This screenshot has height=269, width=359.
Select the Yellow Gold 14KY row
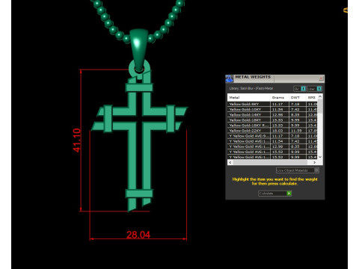click(x=272, y=114)
